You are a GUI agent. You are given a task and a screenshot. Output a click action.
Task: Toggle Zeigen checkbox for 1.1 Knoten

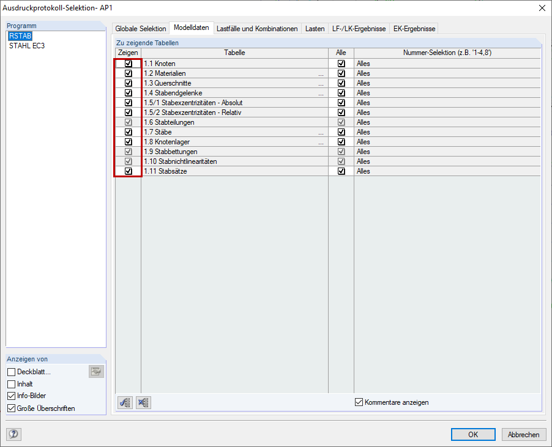pyautogui.click(x=127, y=63)
